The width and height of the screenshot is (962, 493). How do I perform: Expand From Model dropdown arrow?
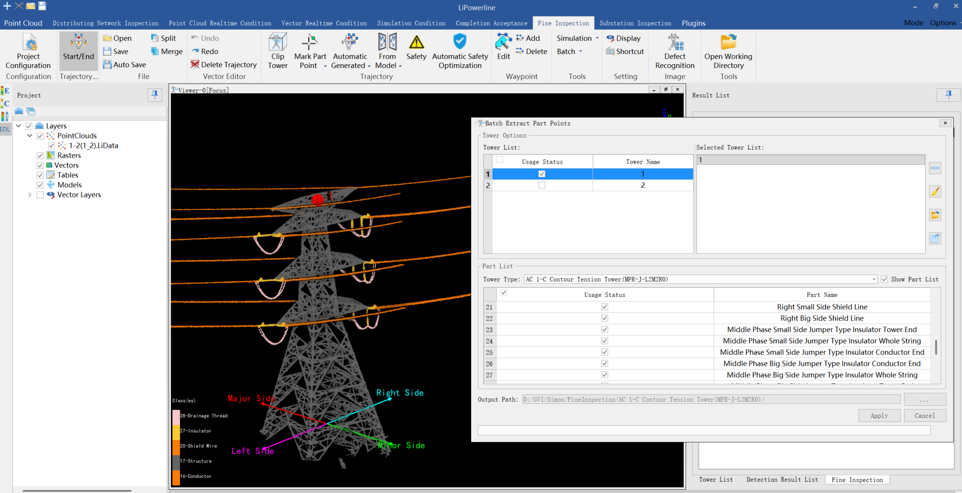point(400,66)
